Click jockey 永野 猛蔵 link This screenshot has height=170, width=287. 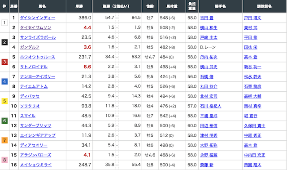[209, 155]
